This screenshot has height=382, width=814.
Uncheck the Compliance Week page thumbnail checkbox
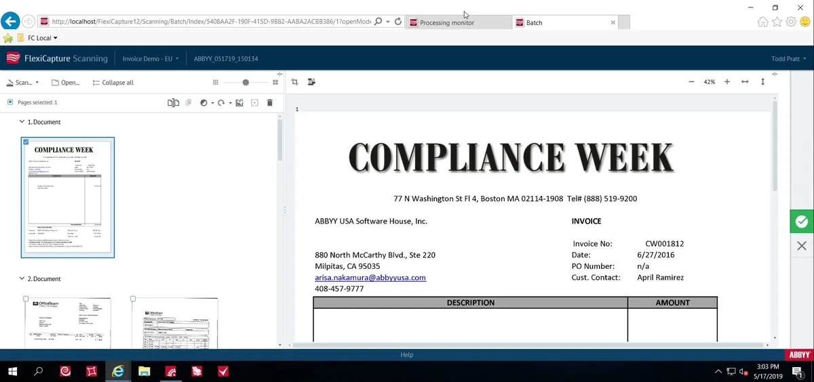(x=26, y=142)
